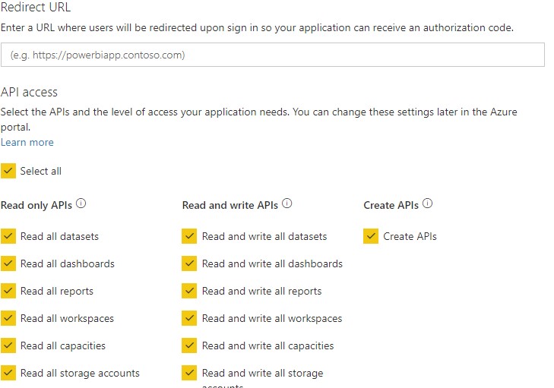Image resolution: width=554 pixels, height=388 pixels.
Task: Uncheck Read all datasets
Action: click(8, 236)
